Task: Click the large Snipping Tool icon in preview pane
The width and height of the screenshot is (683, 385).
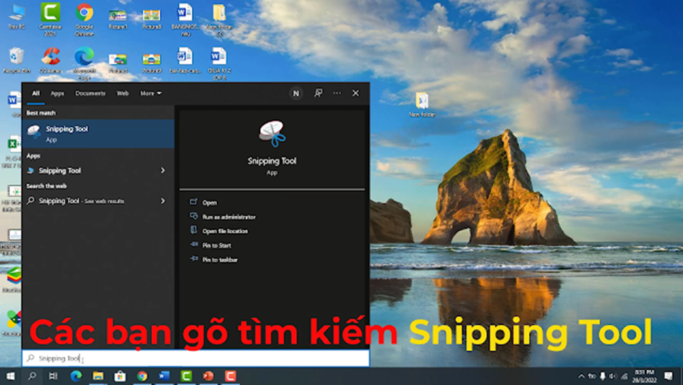Action: [272, 135]
